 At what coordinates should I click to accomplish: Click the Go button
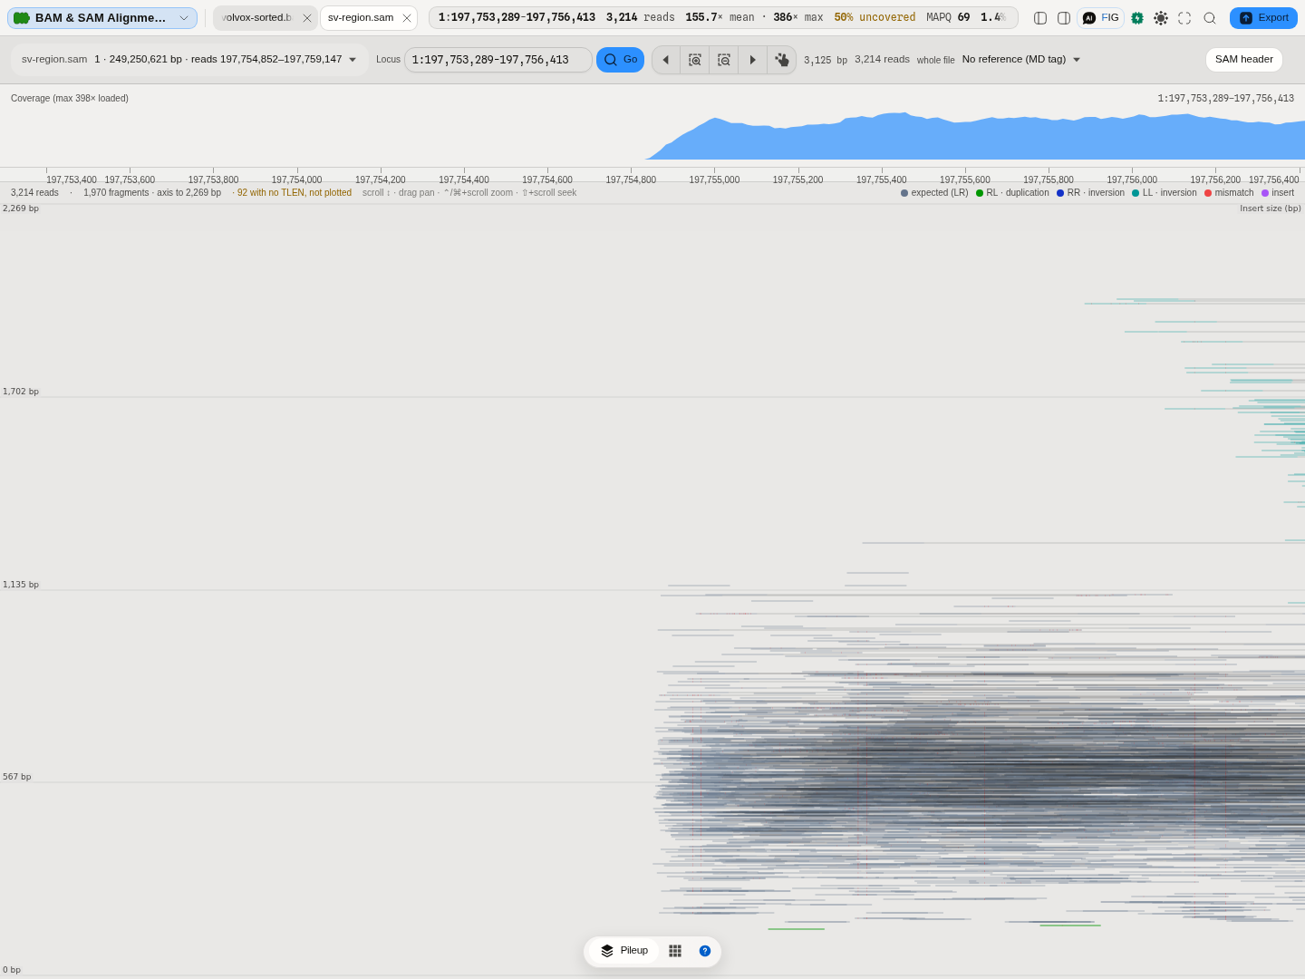[620, 60]
